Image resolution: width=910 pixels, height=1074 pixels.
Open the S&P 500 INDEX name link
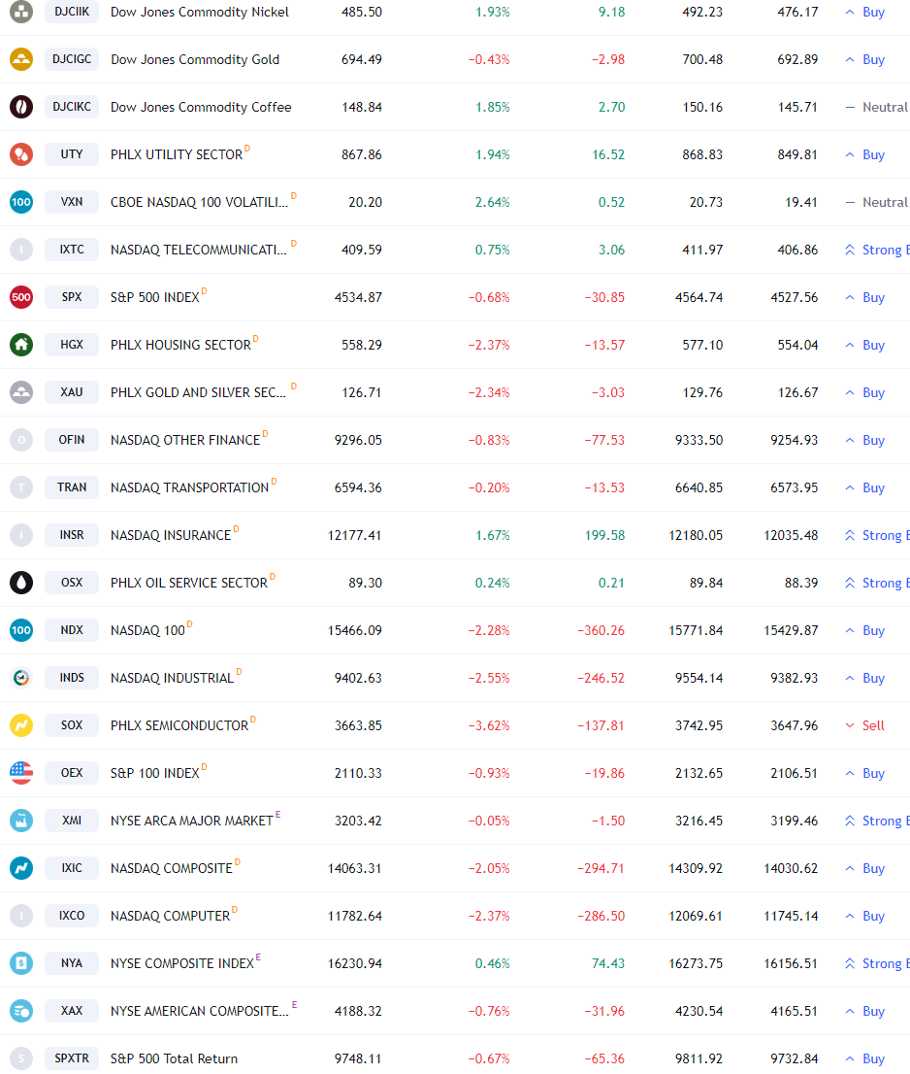pyautogui.click(x=154, y=298)
